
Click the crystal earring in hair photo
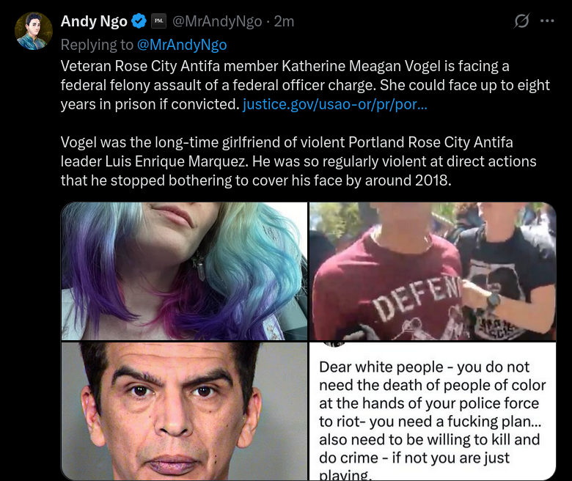tap(200, 266)
